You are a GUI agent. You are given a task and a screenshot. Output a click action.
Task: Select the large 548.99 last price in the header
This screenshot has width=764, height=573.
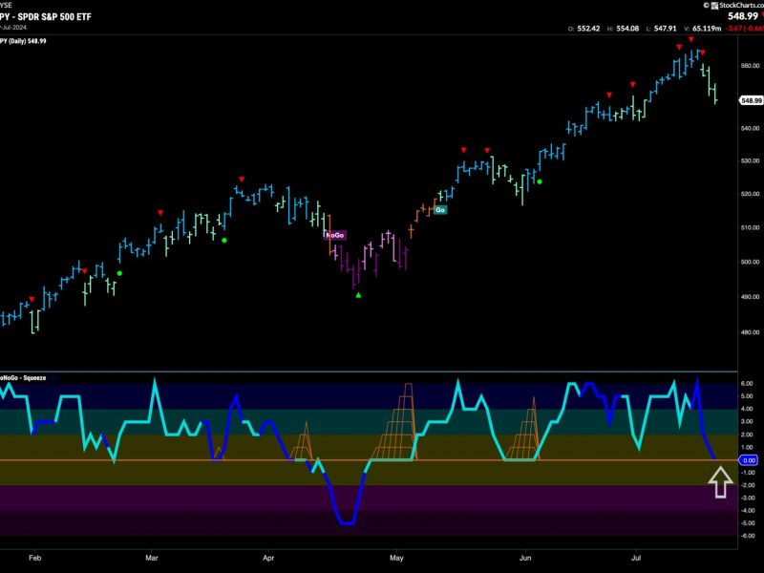pos(743,16)
